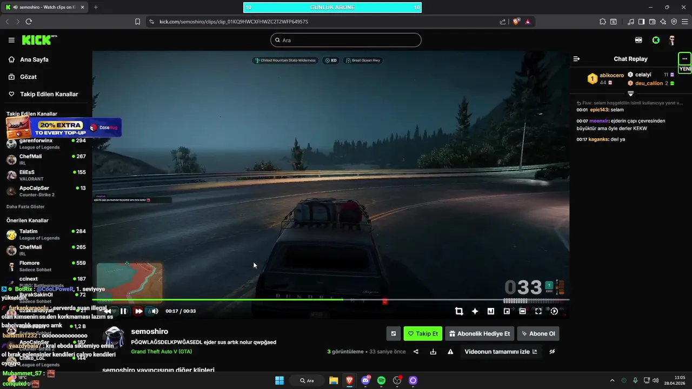Open the garenforwinx channel
This screenshot has width=692, height=389.
(x=46, y=144)
